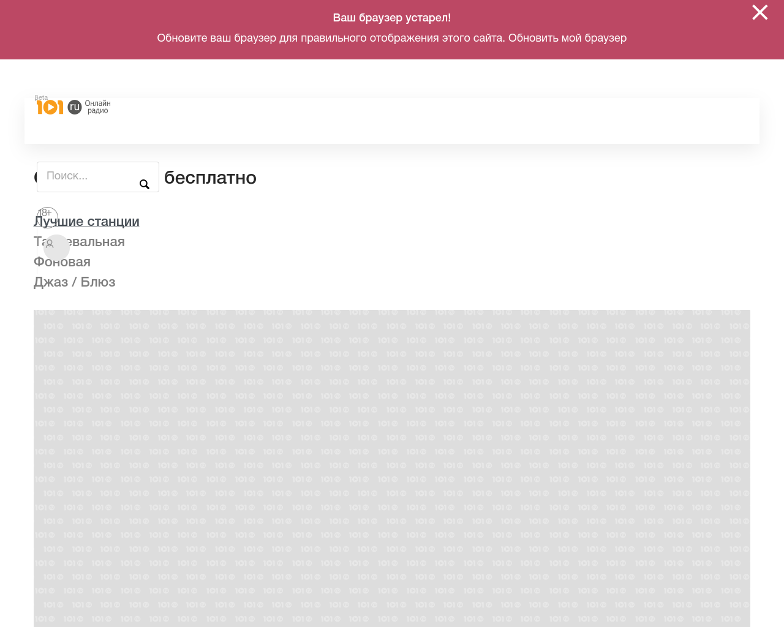Click the "бесплатно" page heading

coord(210,177)
